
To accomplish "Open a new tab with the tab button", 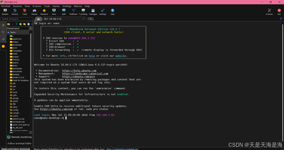I will coord(91,19).
